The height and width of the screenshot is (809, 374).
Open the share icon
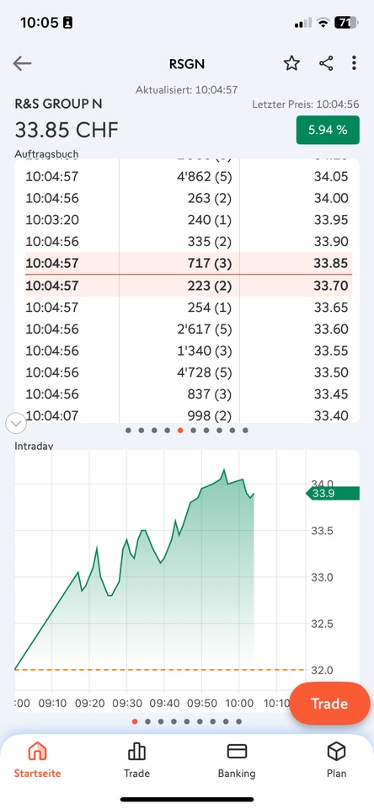pos(325,63)
